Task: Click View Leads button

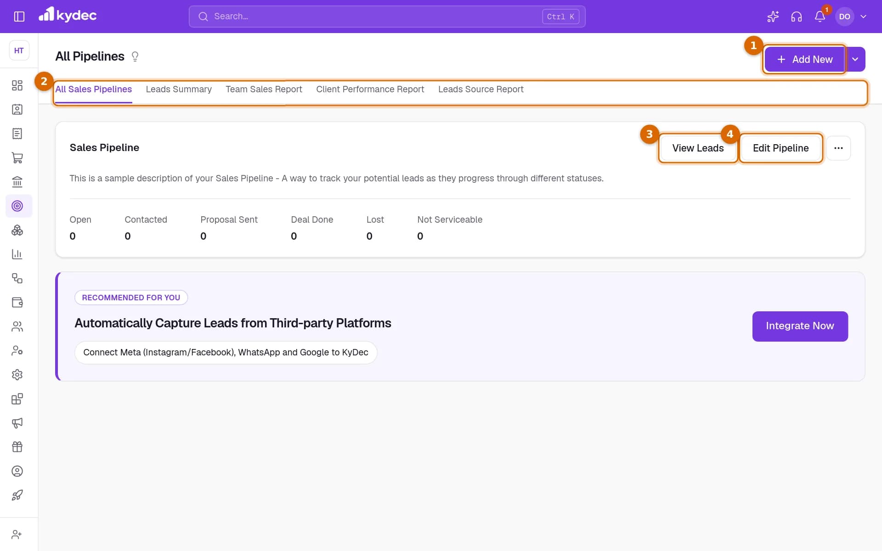Action: click(698, 148)
